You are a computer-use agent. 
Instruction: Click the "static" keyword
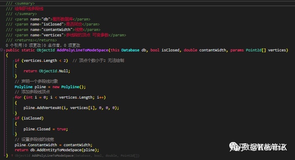point(28,50)
